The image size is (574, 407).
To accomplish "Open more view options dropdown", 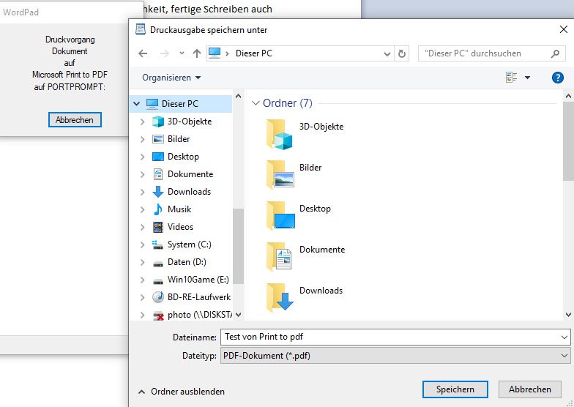I will coord(527,78).
